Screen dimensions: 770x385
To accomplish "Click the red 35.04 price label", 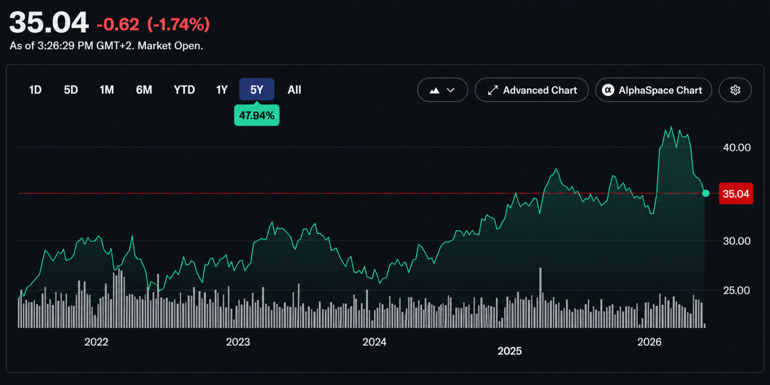I will tap(736, 194).
